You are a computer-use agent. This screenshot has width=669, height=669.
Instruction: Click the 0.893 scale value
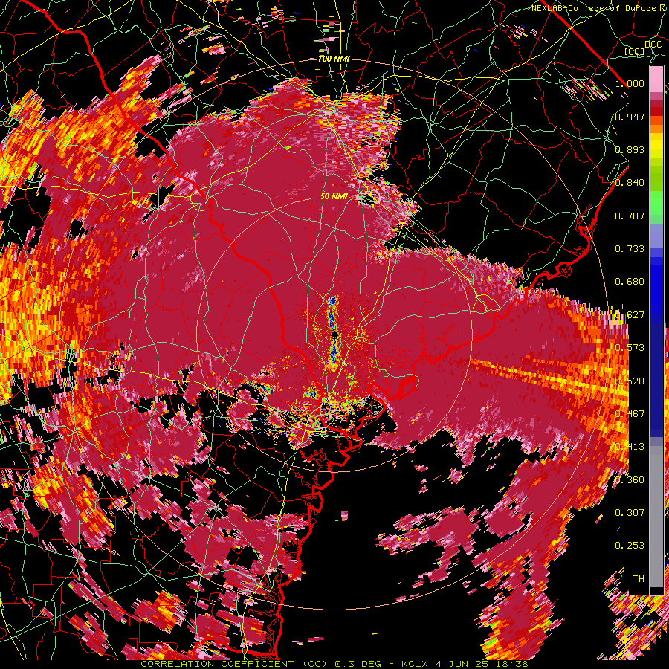[630, 149]
